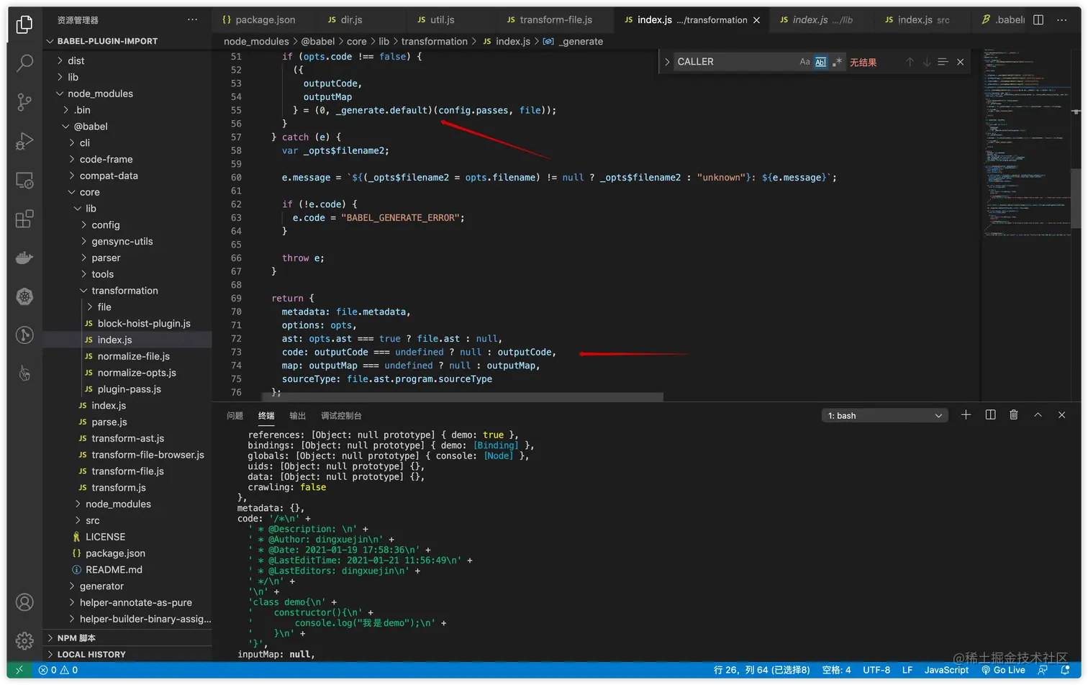Image resolution: width=1088 pixels, height=685 pixels.
Task: Open the Run and Debug view
Action: click(x=24, y=141)
